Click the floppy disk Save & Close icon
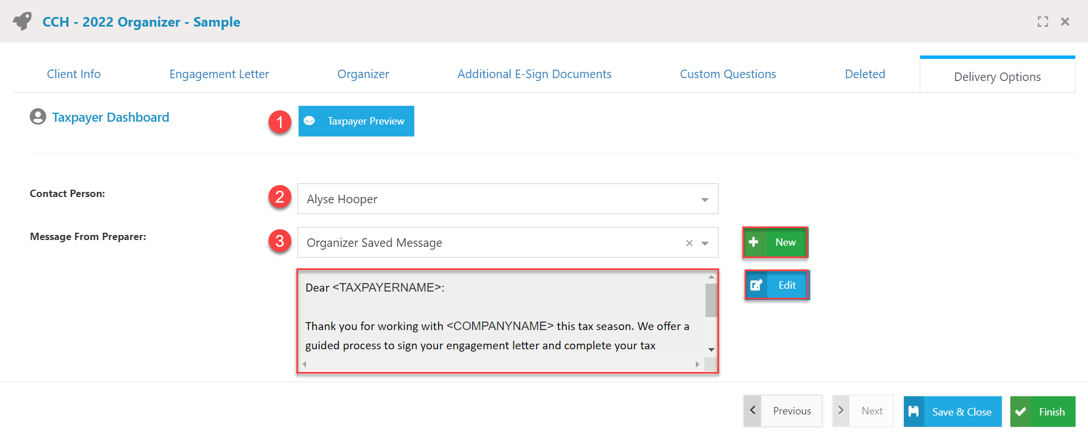 (x=913, y=412)
